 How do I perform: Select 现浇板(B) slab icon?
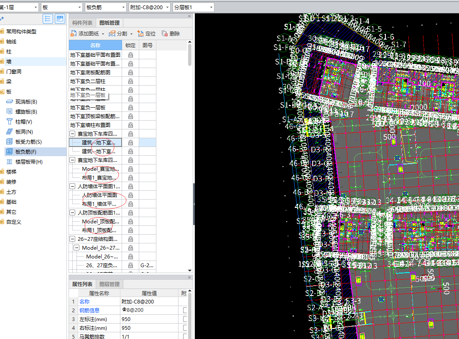(x=9, y=102)
